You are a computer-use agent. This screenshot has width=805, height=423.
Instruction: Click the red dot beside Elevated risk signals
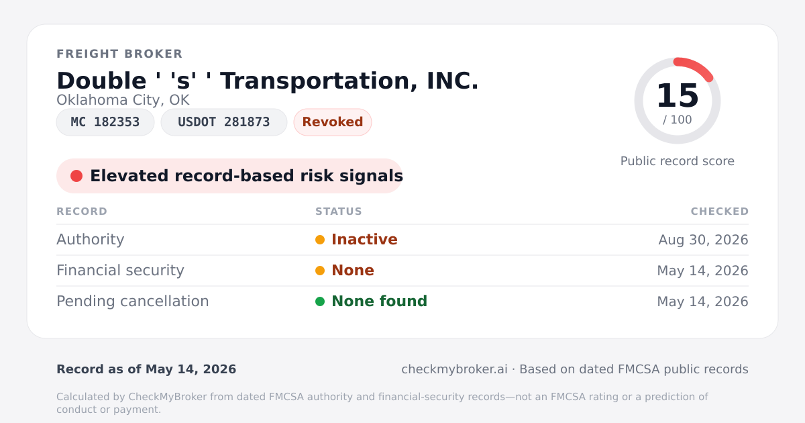point(76,176)
